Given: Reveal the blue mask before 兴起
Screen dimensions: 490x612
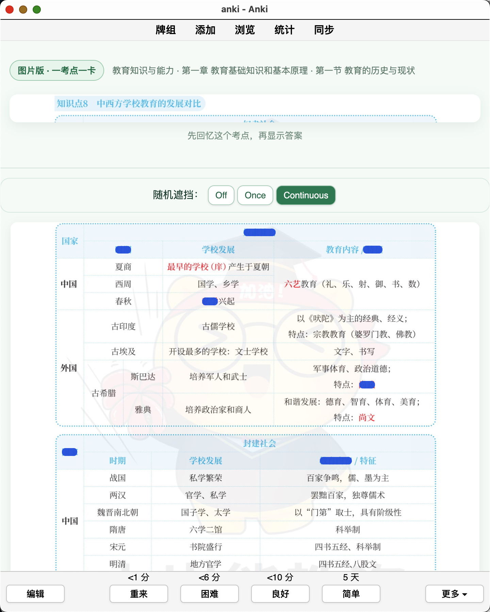Looking at the screenshot, I should point(210,301).
